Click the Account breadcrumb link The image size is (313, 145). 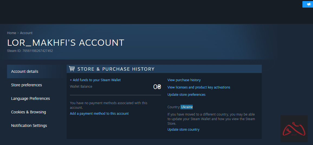click(26, 33)
